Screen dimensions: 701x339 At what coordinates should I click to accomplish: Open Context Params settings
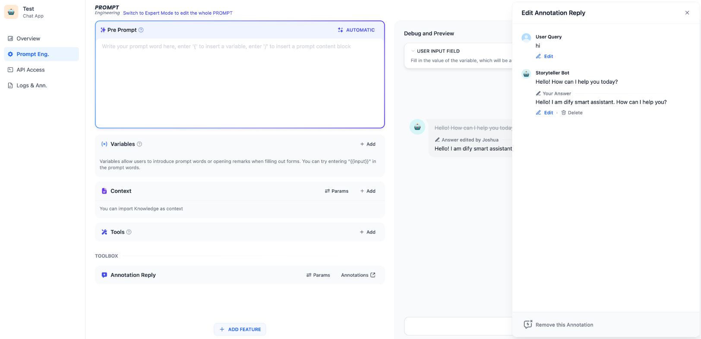tap(337, 191)
